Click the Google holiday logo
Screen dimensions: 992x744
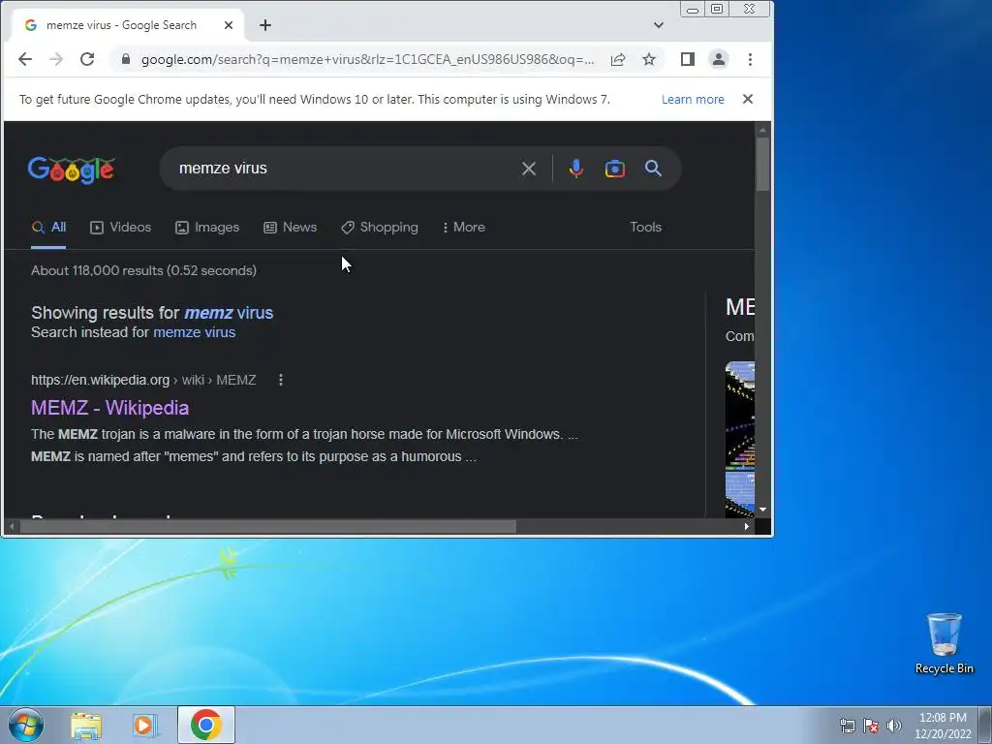point(71,170)
